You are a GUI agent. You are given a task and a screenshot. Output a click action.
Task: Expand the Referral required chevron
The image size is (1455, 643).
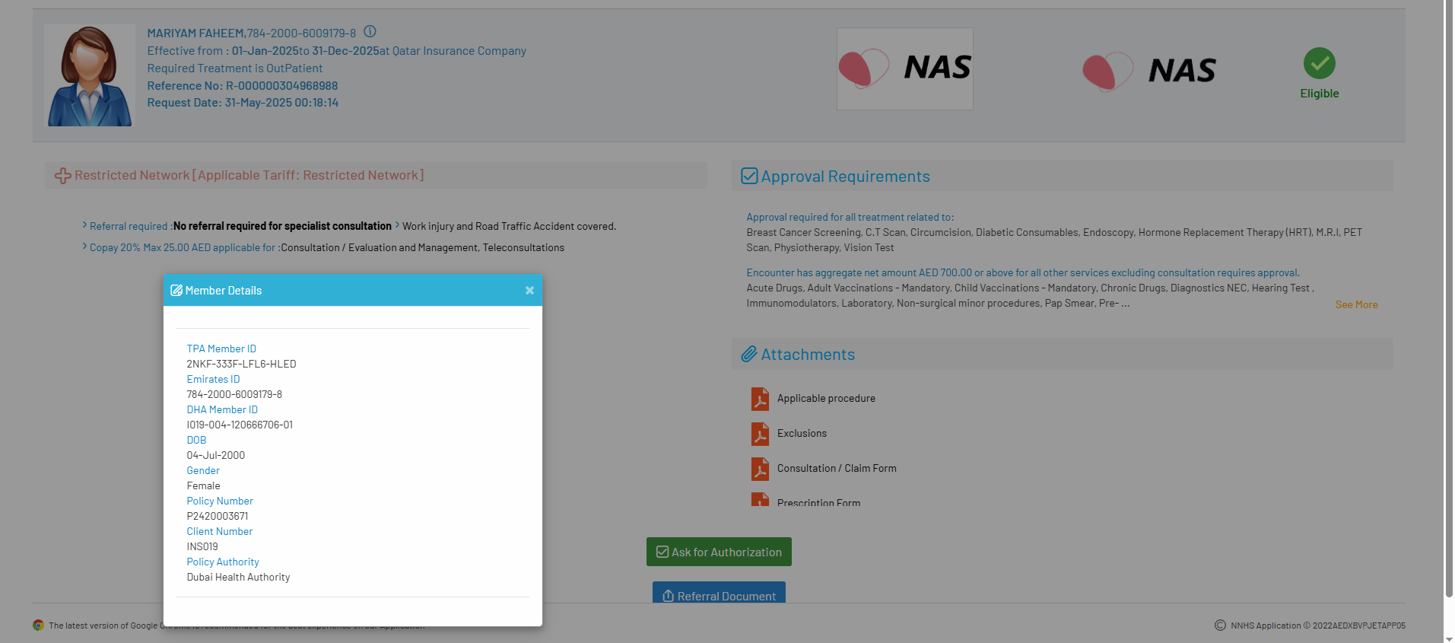click(84, 225)
